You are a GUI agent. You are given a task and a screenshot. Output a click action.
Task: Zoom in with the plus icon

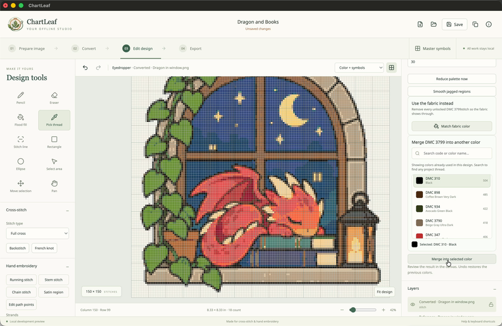383,310
